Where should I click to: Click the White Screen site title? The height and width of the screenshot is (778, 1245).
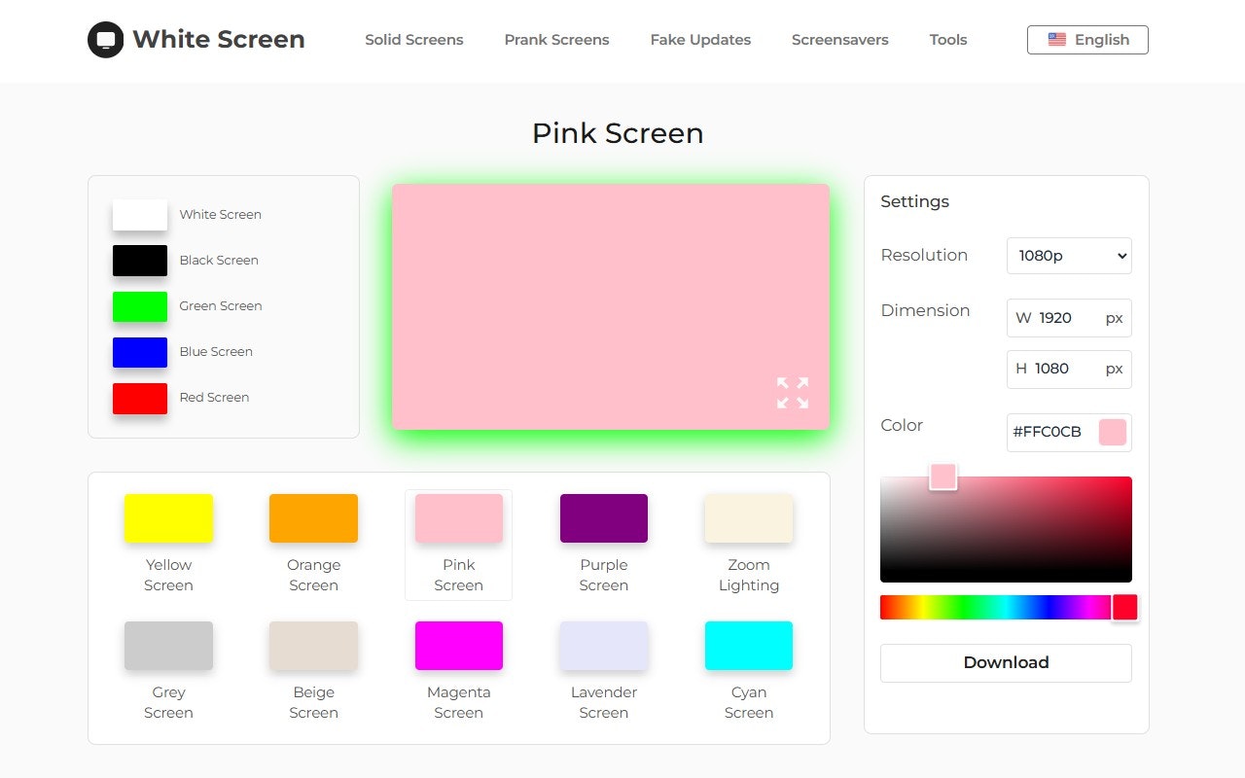(219, 40)
